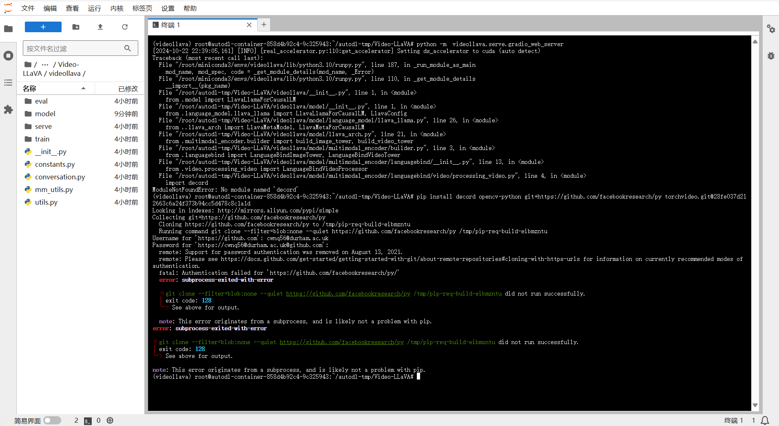Image resolution: width=779 pixels, height=426 pixels.
Task: Select the train folder
Action: 81,139
